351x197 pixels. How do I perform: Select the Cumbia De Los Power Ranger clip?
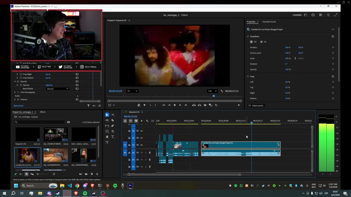coord(241,145)
